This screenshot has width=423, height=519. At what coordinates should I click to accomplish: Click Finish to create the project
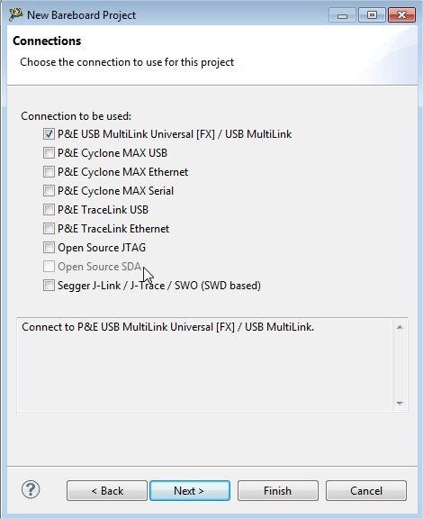[x=278, y=490]
